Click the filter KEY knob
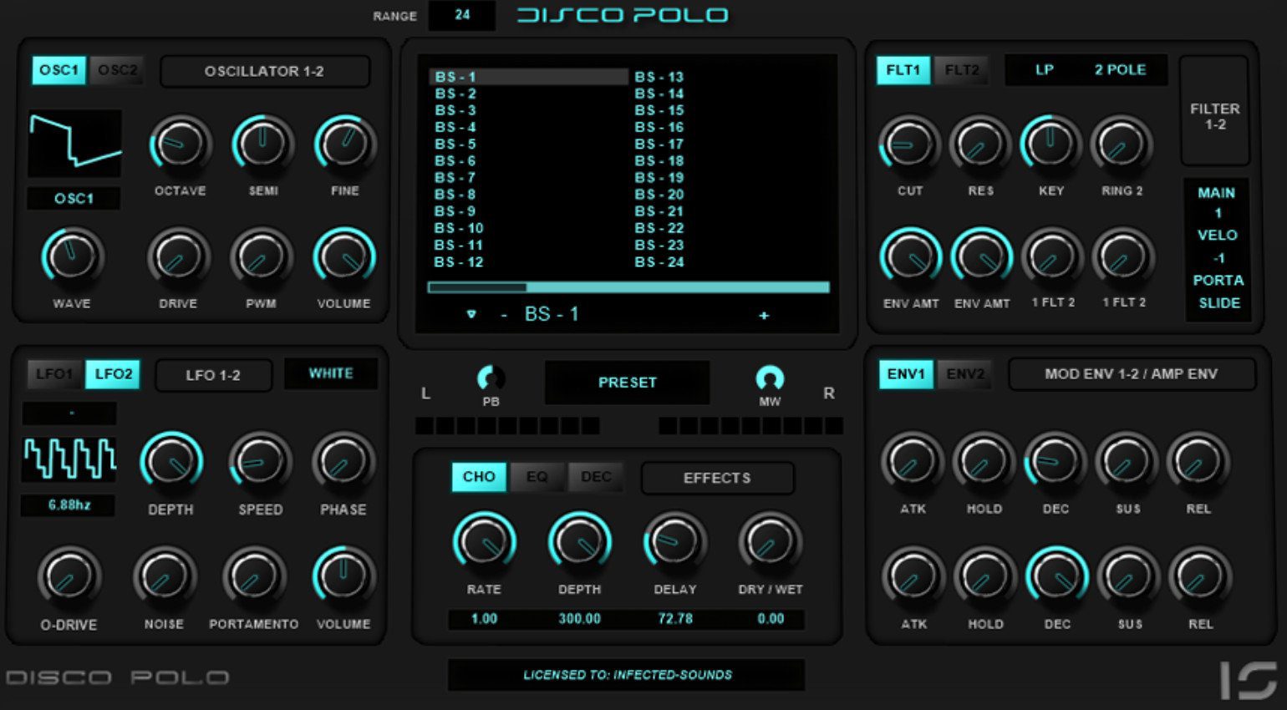Viewport: 1287px width, 710px height. [1050, 145]
